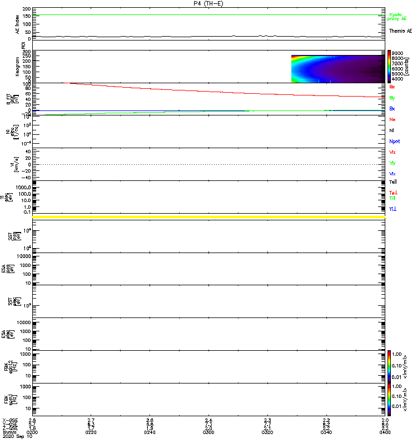This screenshot has height=444, width=417.
Task: Click the blue "Ti⊥" legend label
Action: (393, 209)
